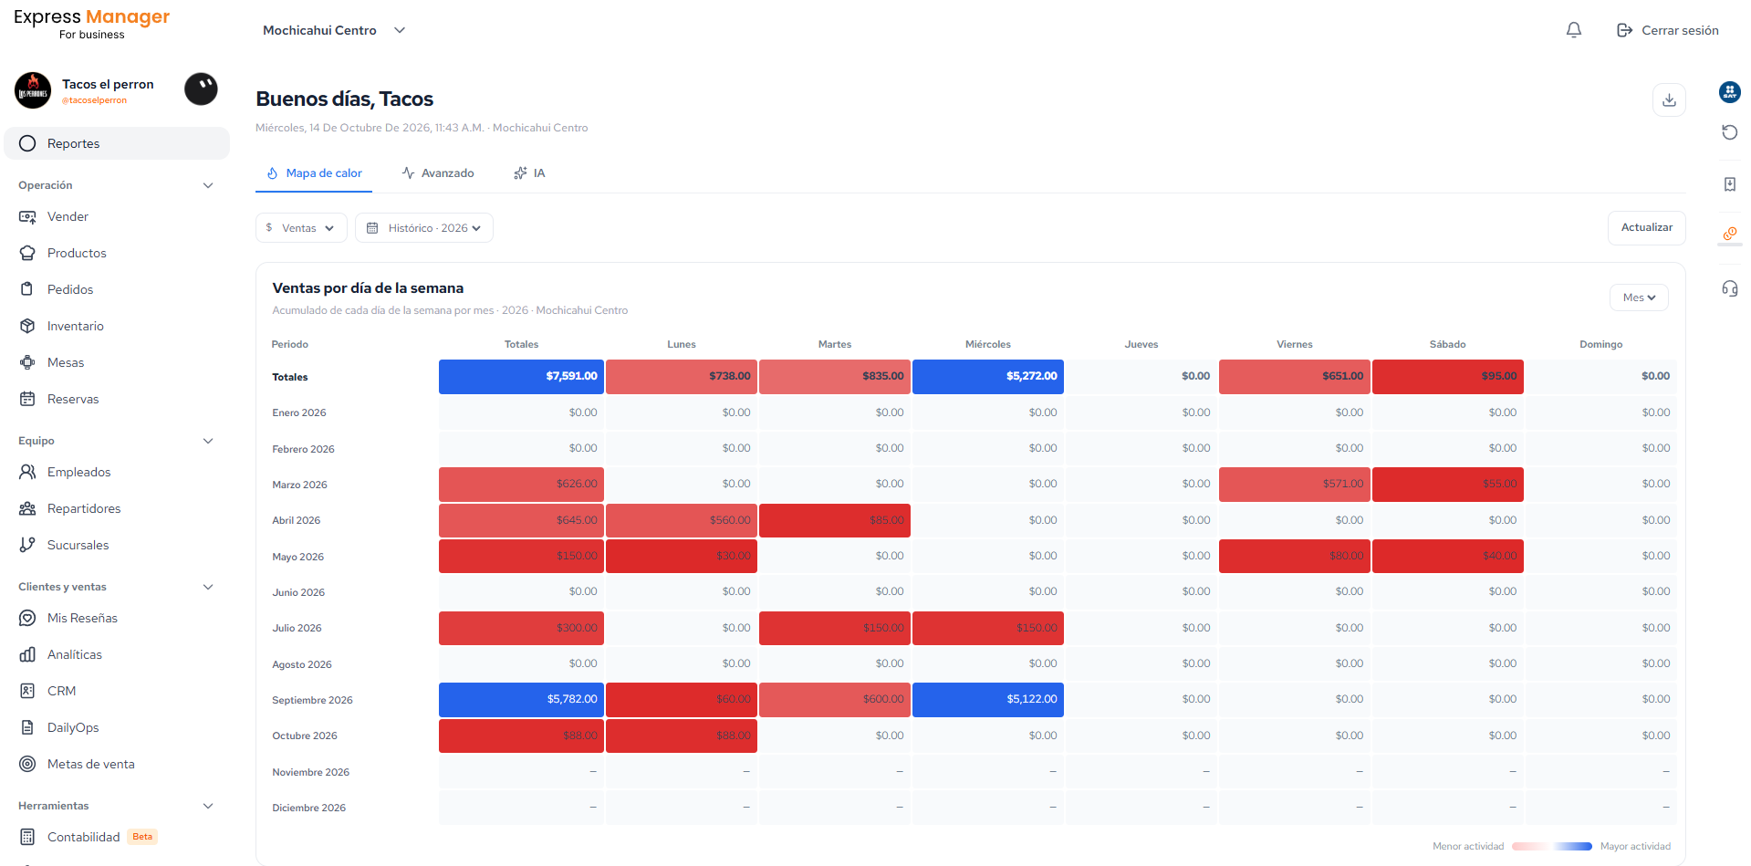Click the black round avatar icon
Image resolution: width=1751 pixels, height=866 pixels.
click(201, 89)
